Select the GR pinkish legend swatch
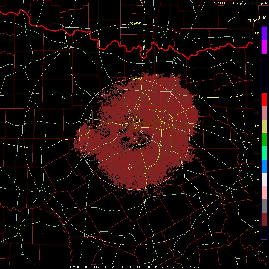Screen dimensions: 269x269 (264, 113)
